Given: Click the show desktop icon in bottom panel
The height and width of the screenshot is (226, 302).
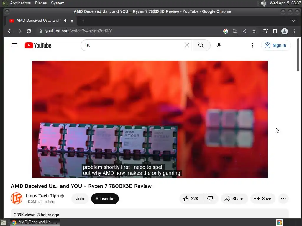Looking at the screenshot, I should (4, 222).
